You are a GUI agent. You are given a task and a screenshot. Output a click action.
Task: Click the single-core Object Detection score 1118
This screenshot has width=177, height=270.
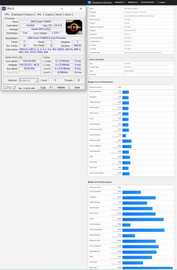click(x=120, y=135)
